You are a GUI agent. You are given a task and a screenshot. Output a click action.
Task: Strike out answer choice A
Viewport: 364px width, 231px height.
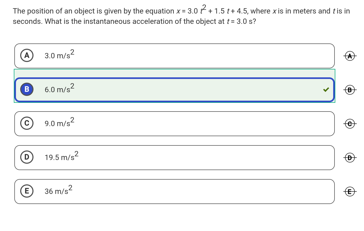pos(350,56)
